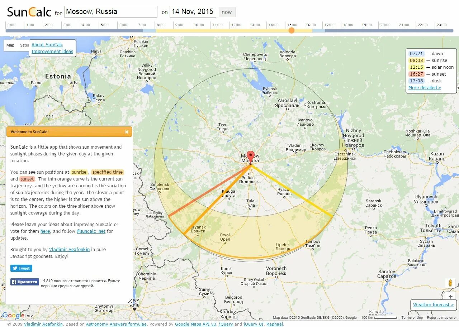Click the highlighted 'specified time' label
The image size is (459, 327).
[108, 172]
